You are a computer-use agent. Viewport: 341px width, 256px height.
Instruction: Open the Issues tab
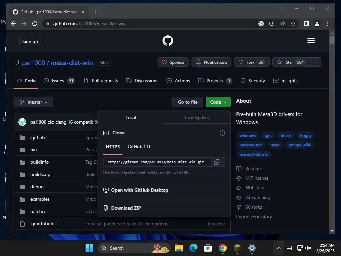point(59,81)
